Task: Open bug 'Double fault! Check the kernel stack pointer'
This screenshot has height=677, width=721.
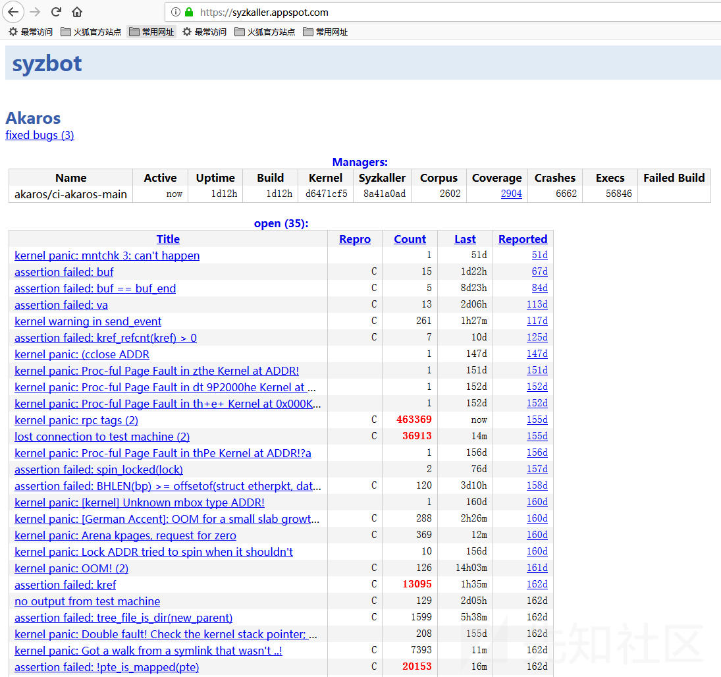Action: point(165,635)
